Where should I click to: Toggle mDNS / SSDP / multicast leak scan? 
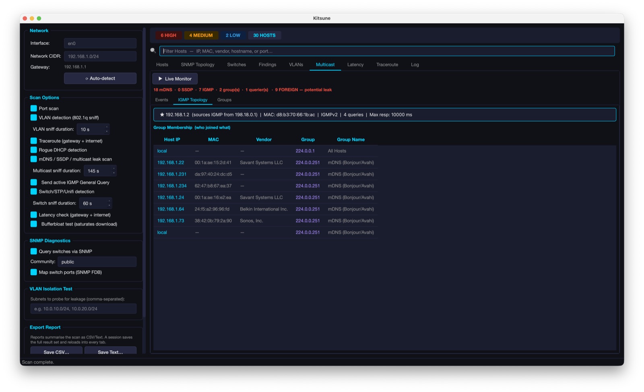(x=34, y=159)
